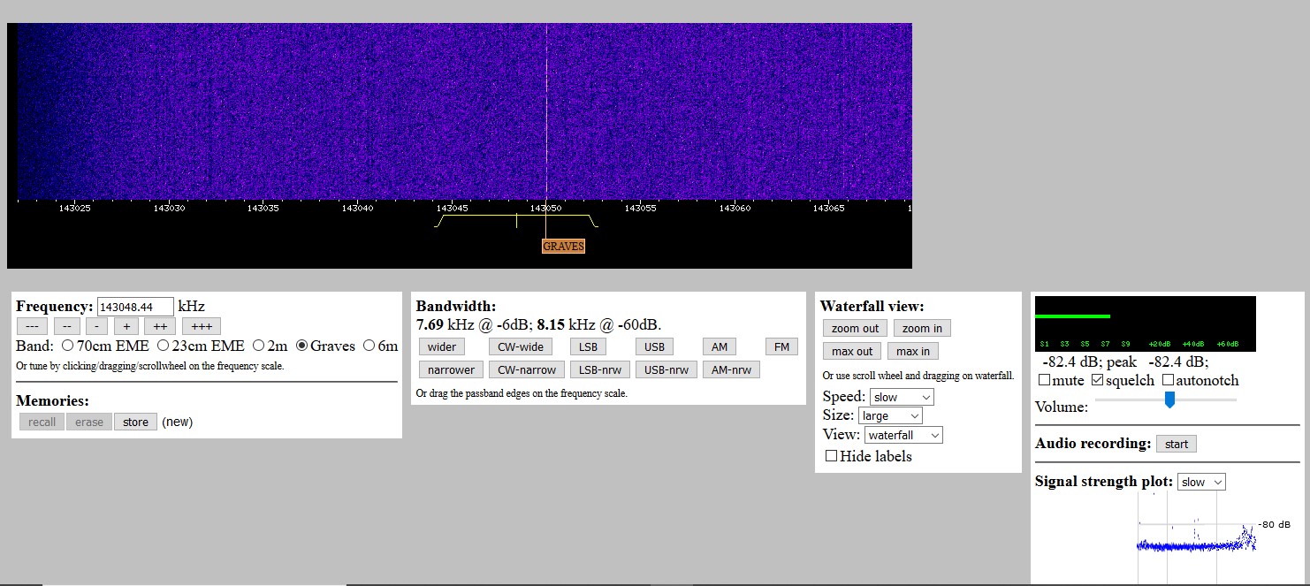Open the waterfall View dropdown
The height and width of the screenshot is (586, 1310).
[904, 435]
